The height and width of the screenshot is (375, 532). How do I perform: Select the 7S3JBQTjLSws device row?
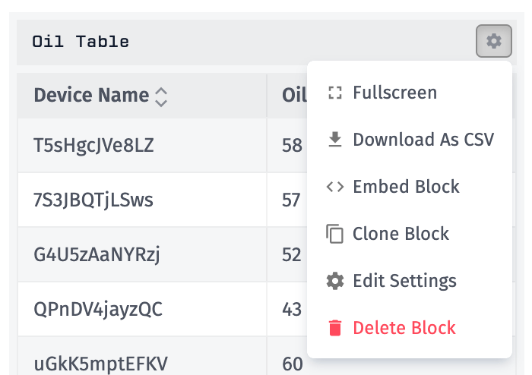coord(93,200)
